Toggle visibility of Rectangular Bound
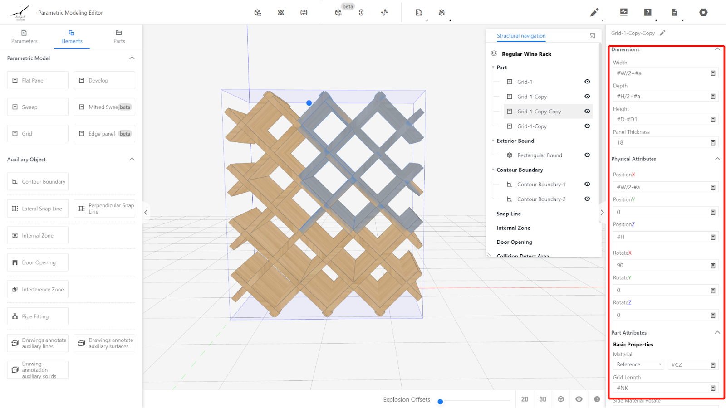 (587, 155)
